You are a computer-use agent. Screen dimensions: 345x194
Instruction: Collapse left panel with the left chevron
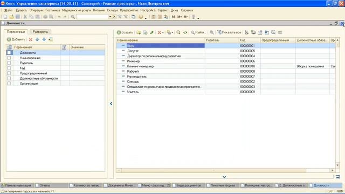pos(111,103)
